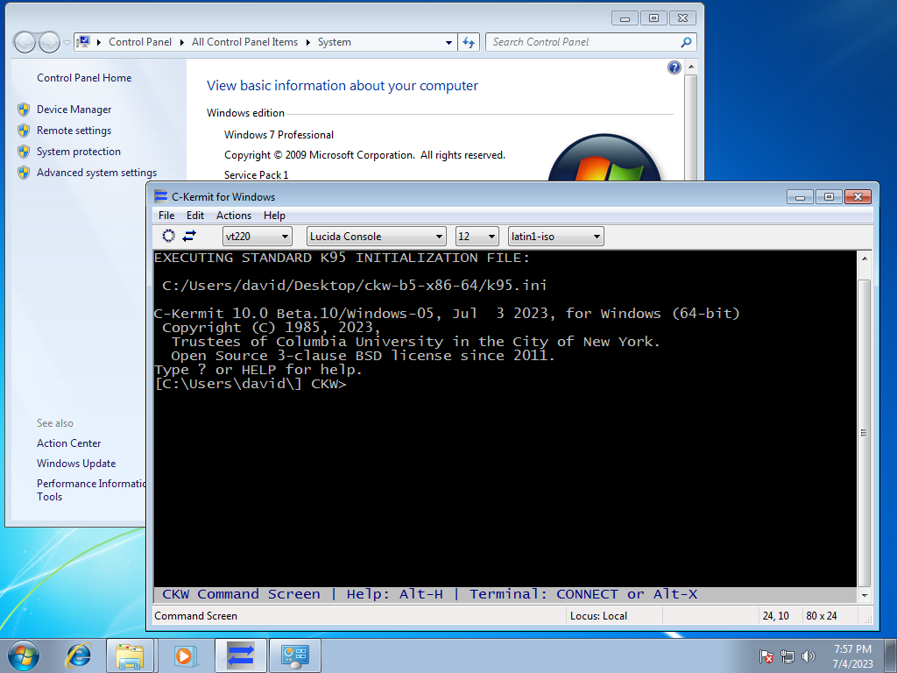Minimize the C-Kermit for Windows window
The height and width of the screenshot is (673, 897).
point(801,197)
